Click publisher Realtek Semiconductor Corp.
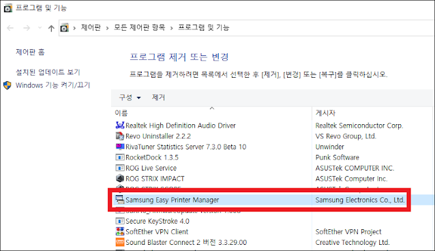Screen dimensions: 435x251 coord(359,125)
